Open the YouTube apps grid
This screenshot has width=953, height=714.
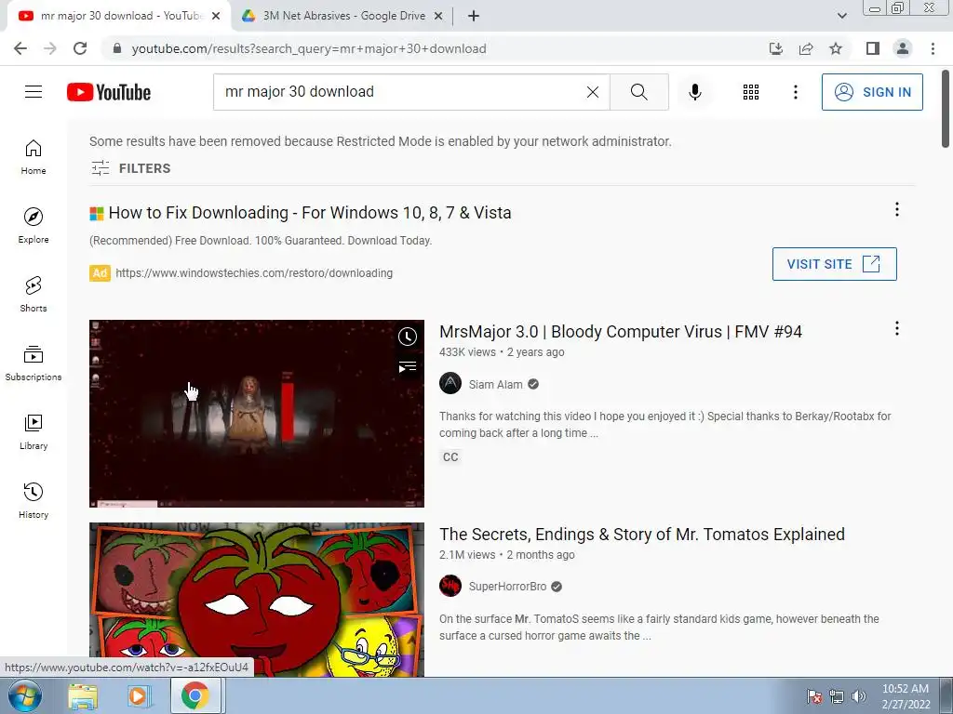pyautogui.click(x=751, y=92)
